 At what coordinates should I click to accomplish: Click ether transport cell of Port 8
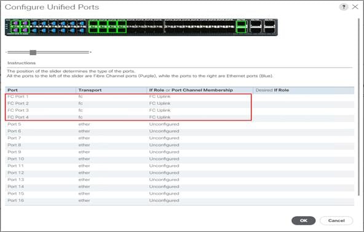tap(84, 145)
